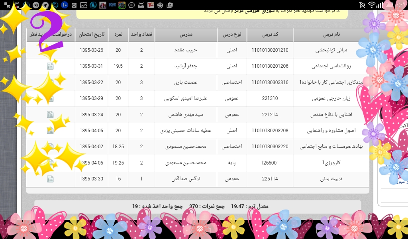The width and height of the screenshot is (408, 239).
Task: Click instructor name 'عطیه سادات حسینی یزدی'
Action: click(186, 131)
